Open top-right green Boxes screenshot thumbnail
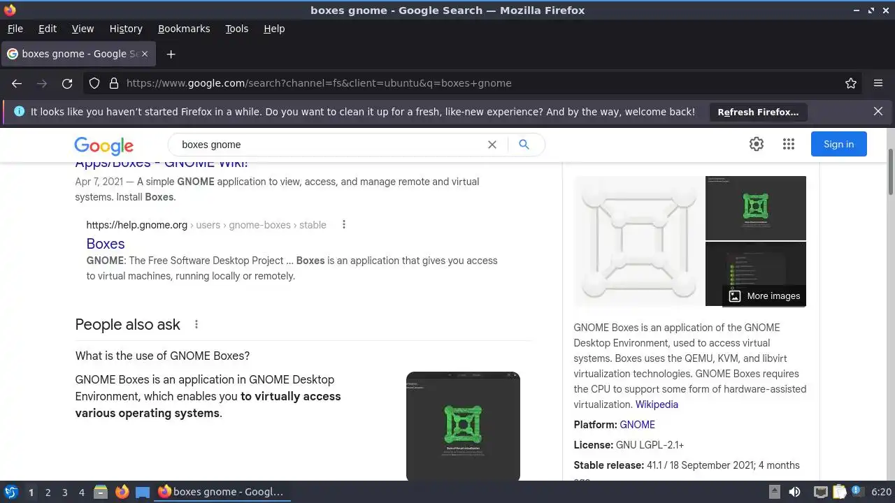 756,207
